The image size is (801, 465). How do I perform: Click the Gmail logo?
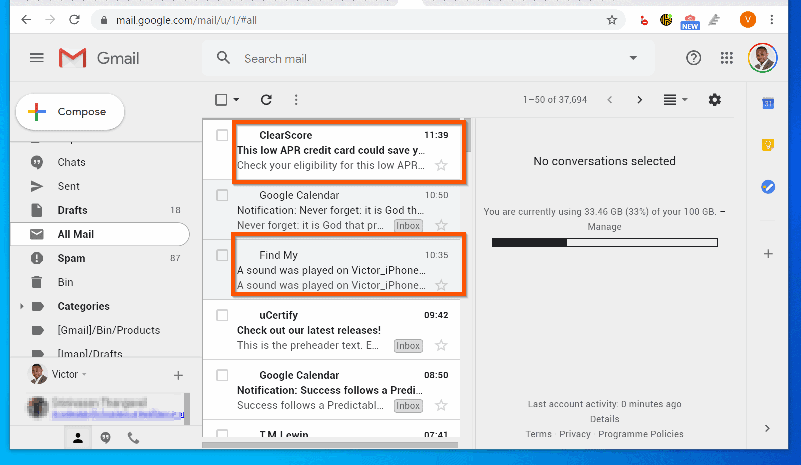(99, 58)
